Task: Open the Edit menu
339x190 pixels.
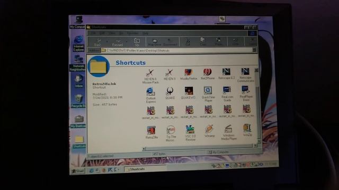Action: coord(102,33)
